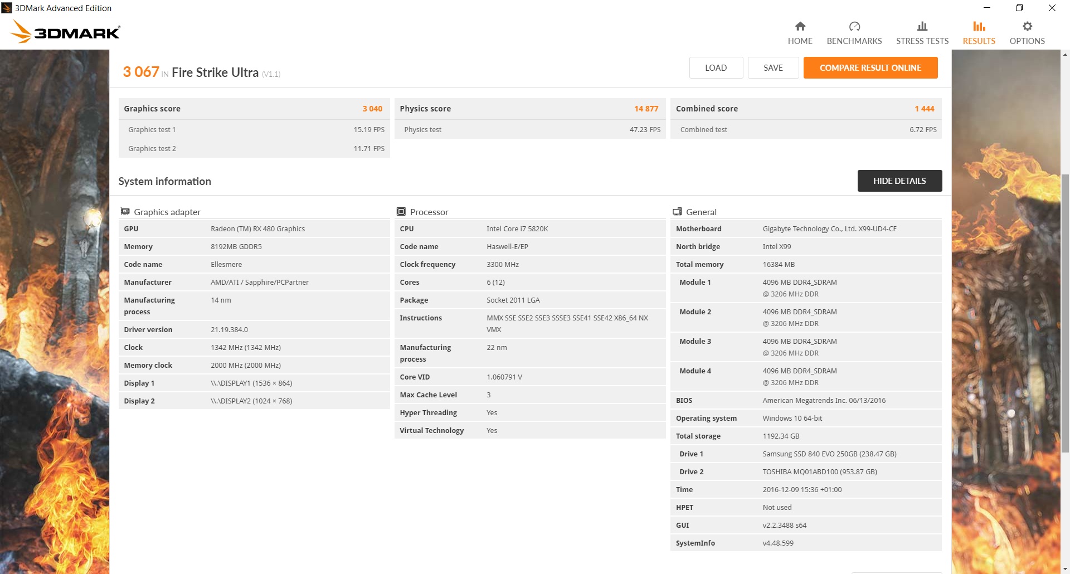Click Drive 1 Samsung SSD 840 EVO
The height and width of the screenshot is (574, 1070).
coord(829,454)
